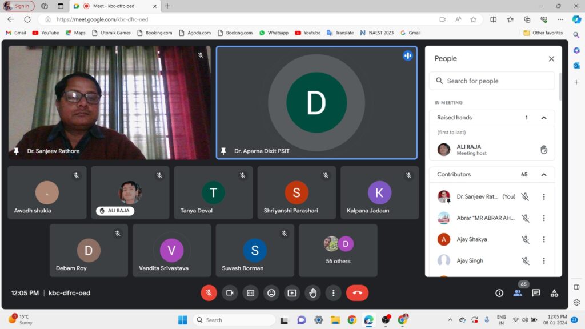Viewport: 585px width, 329px height.
Task: Open the chat with everyone panel
Action: (x=536, y=293)
